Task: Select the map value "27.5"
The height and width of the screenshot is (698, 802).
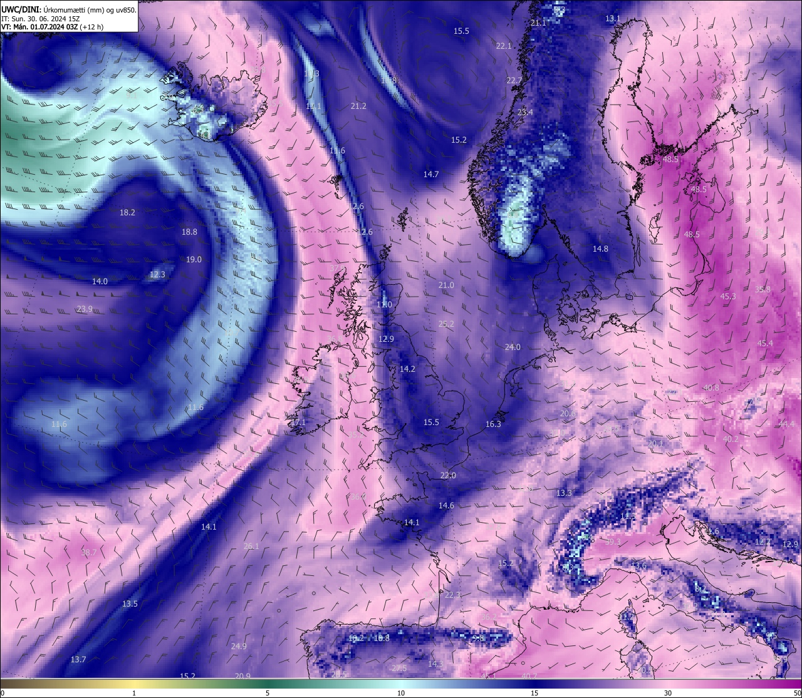Action: [399, 669]
